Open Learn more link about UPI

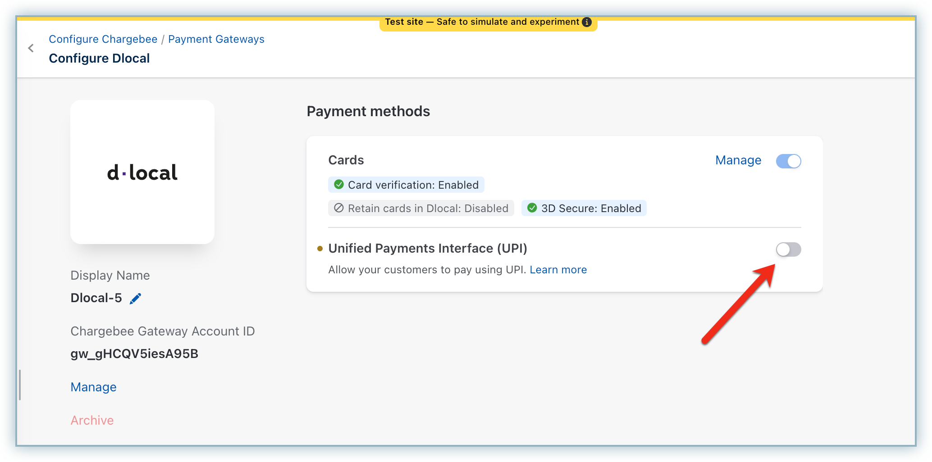558,270
